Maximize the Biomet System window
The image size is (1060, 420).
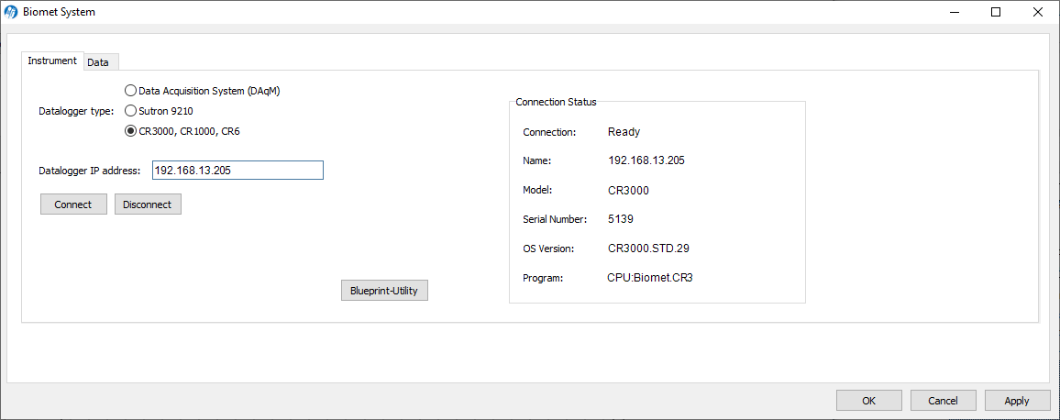pos(996,12)
